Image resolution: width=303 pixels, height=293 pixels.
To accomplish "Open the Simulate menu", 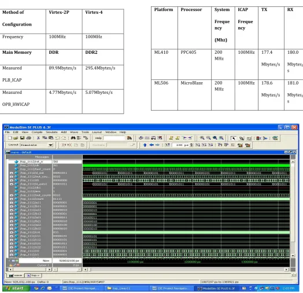I will 51,132.
